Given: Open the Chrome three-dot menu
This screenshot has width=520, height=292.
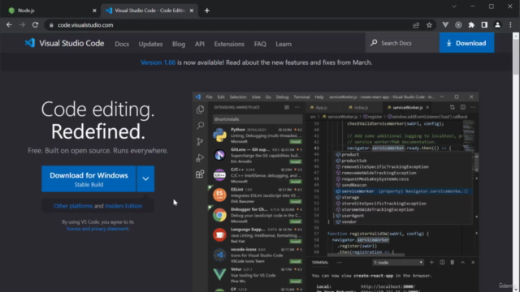Looking at the screenshot, I should (x=510, y=25).
